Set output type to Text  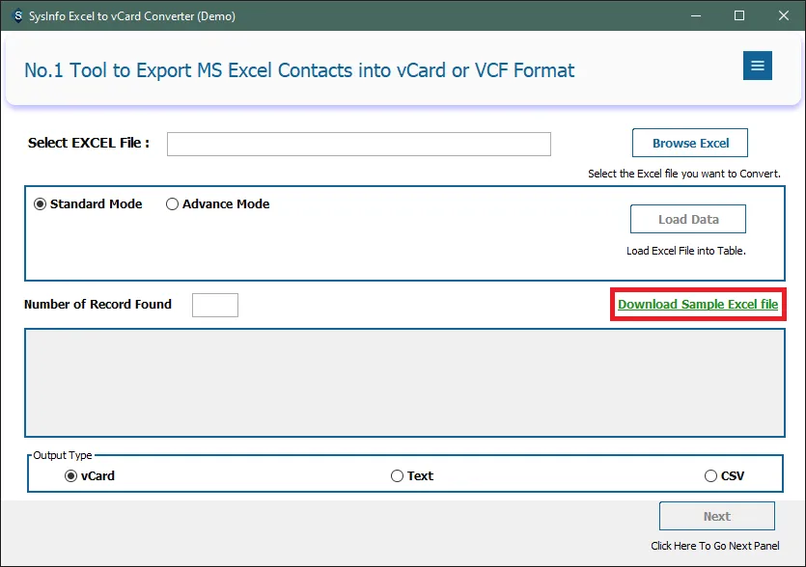[398, 475]
